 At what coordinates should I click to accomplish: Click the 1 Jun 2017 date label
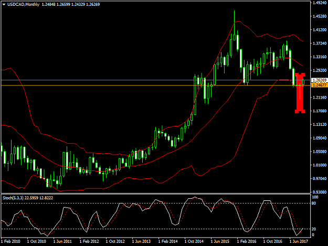pyautogui.click(x=299, y=241)
